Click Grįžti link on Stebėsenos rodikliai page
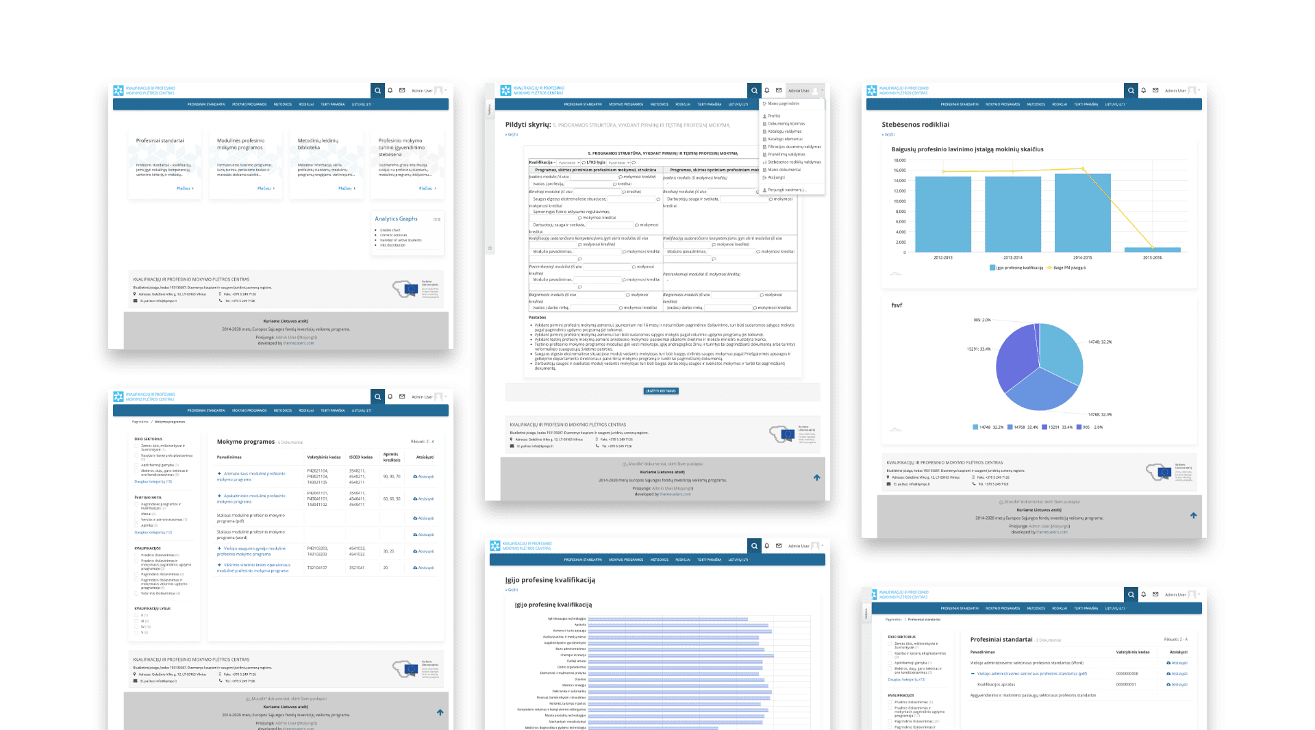The height and width of the screenshot is (730, 1315). [x=888, y=135]
